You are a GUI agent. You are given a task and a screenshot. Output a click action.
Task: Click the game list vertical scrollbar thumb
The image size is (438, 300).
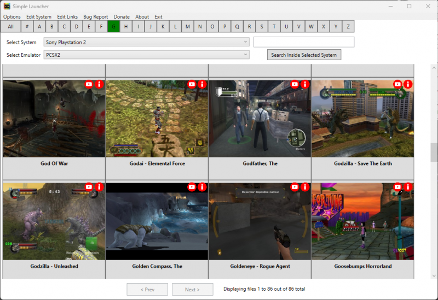point(434,152)
